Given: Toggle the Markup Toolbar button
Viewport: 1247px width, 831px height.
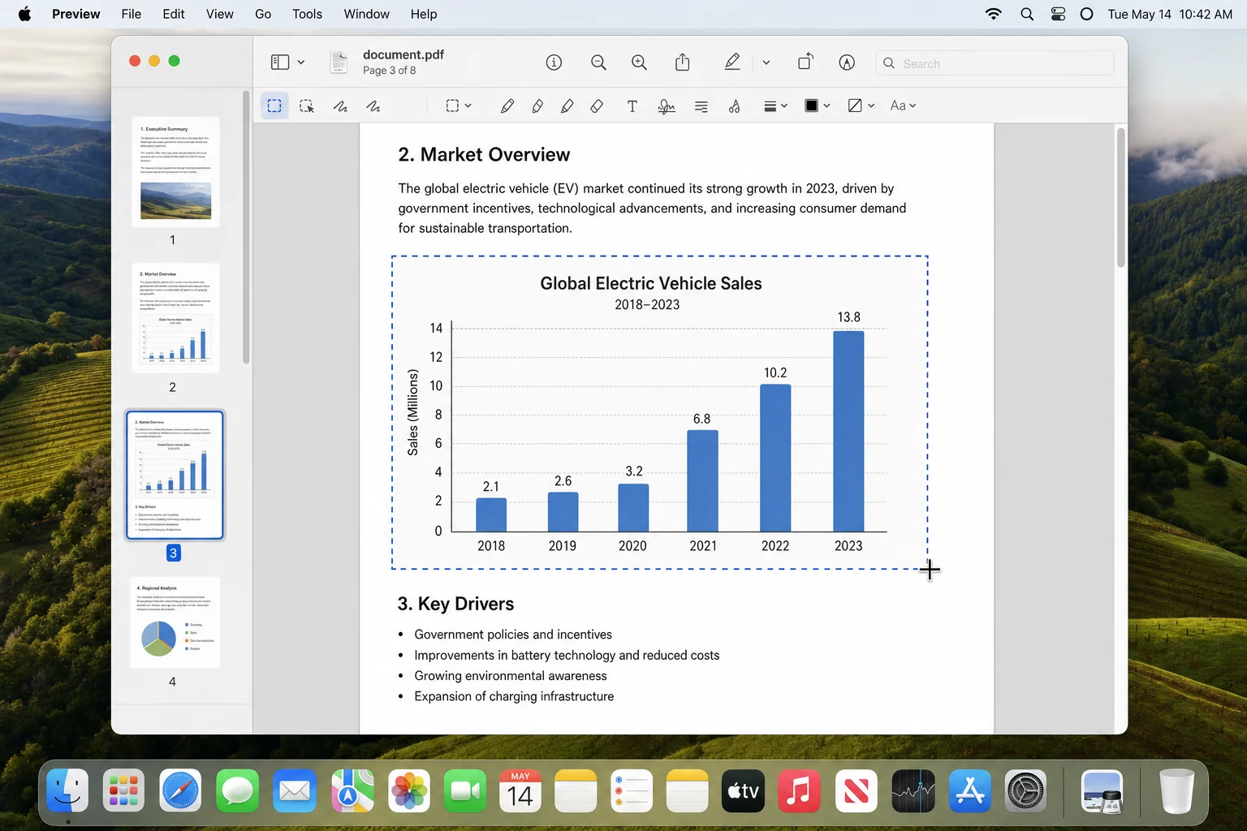Looking at the screenshot, I should click(x=847, y=62).
